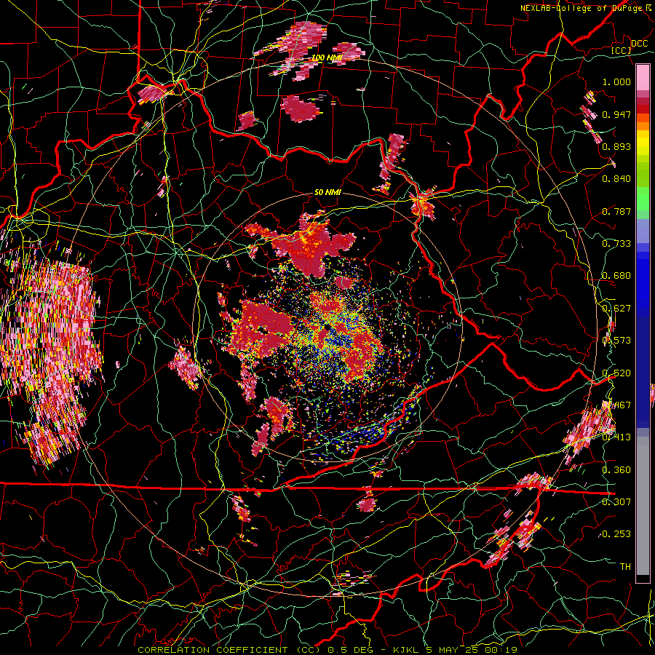Screen dimensions: 655x655
Task: Pick the bright green segment of the color scale
Action: coord(643,199)
